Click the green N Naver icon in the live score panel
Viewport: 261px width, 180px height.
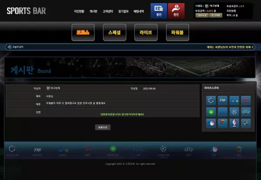click(211, 112)
